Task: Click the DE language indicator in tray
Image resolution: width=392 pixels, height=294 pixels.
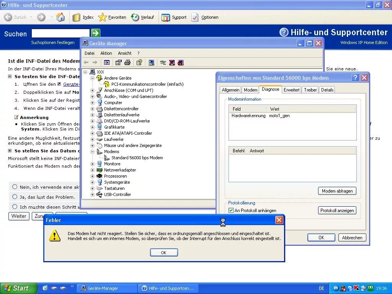Action: pyautogui.click(x=321, y=288)
